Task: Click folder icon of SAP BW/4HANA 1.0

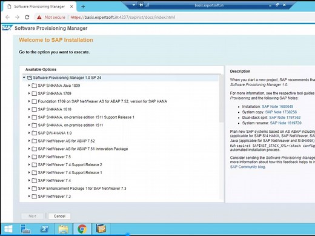Action: [35, 133]
